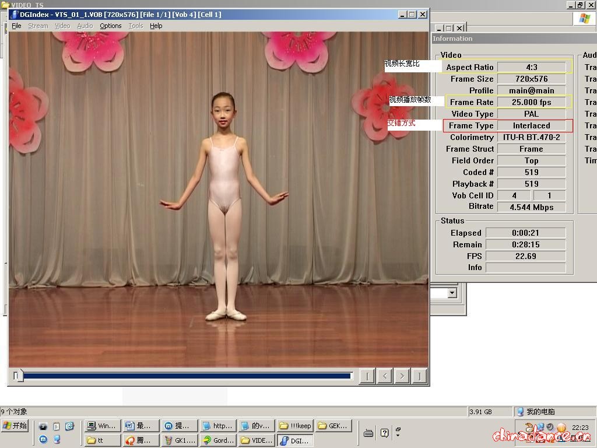Click the DGIndex title bar app icon
The image size is (597, 448).
click(x=14, y=14)
